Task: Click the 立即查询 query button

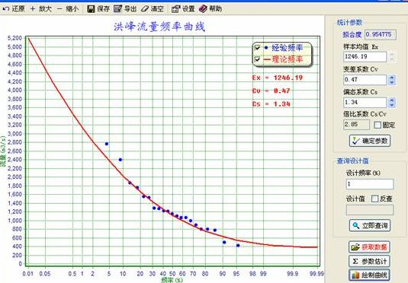Action: pos(370,225)
